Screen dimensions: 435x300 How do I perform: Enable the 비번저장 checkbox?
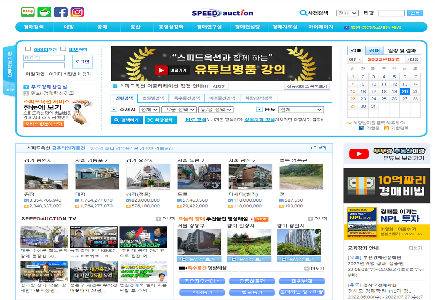(x=63, y=49)
